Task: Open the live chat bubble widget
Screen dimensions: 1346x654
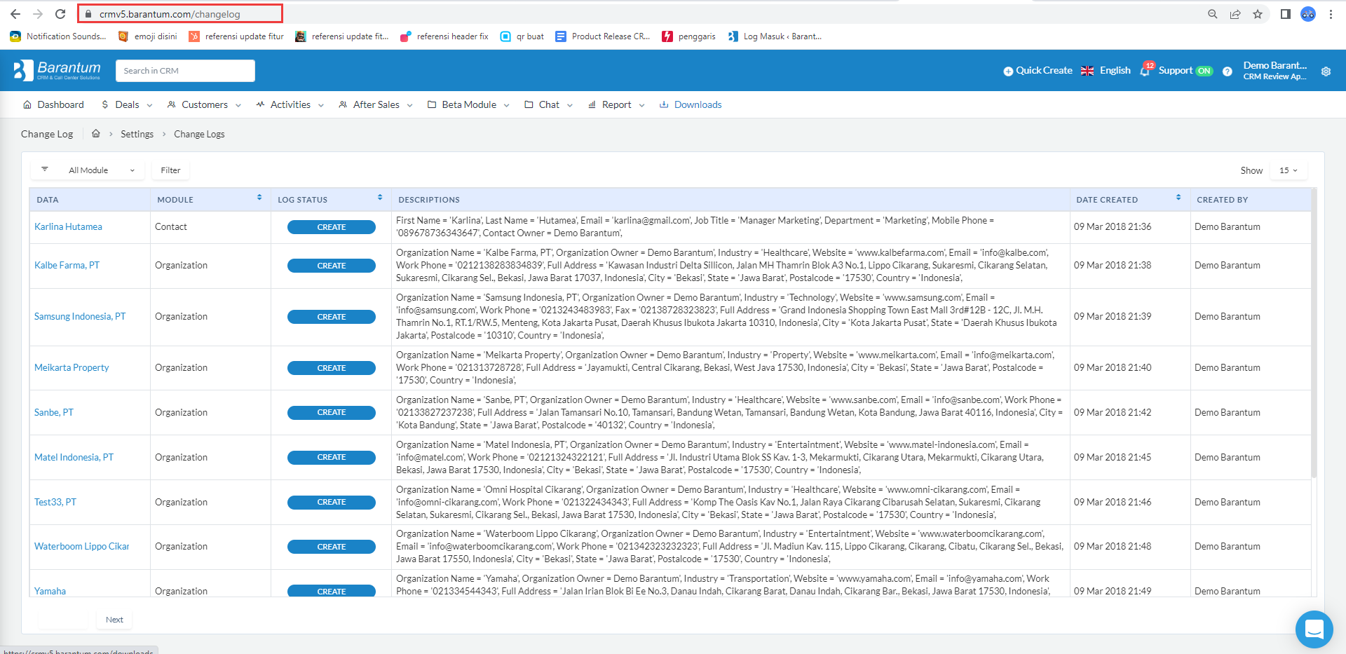Action: pos(1314,629)
